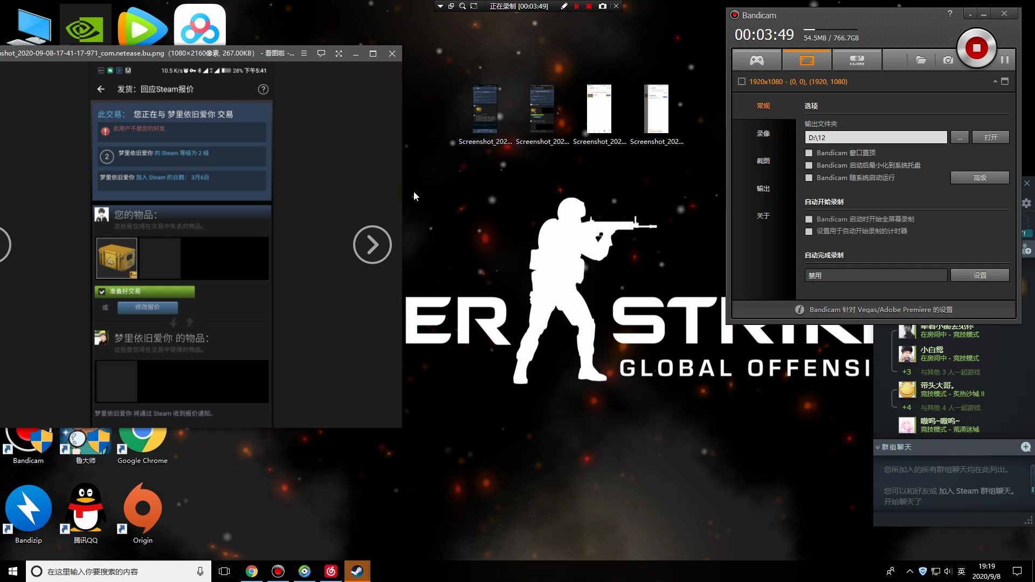1035x582 pixels.
Task: Toggle the window mode icon beside resolution
Action: (x=1005, y=81)
